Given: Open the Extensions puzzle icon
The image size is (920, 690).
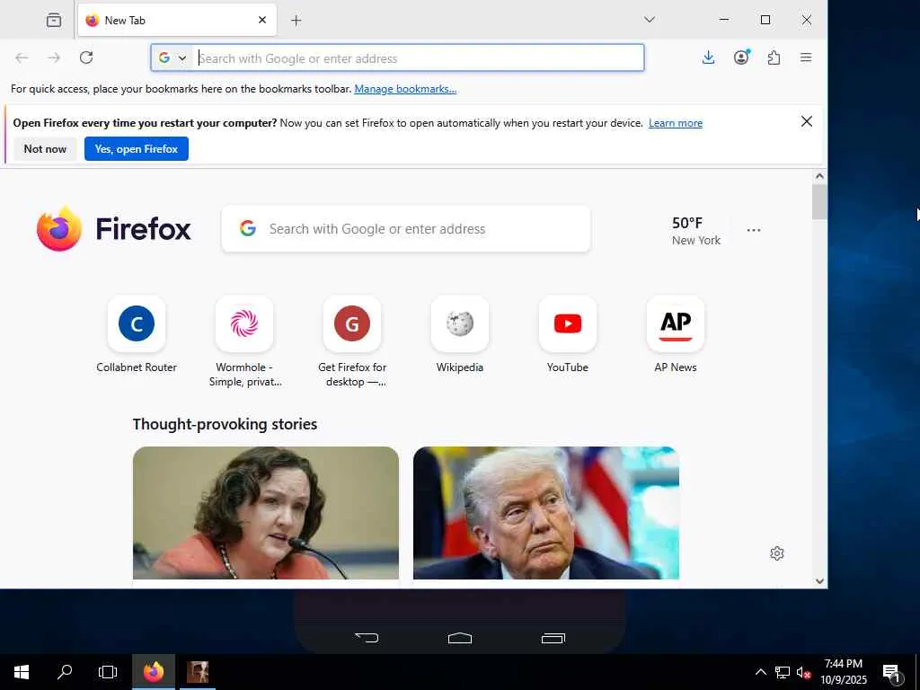Looking at the screenshot, I should coord(774,57).
